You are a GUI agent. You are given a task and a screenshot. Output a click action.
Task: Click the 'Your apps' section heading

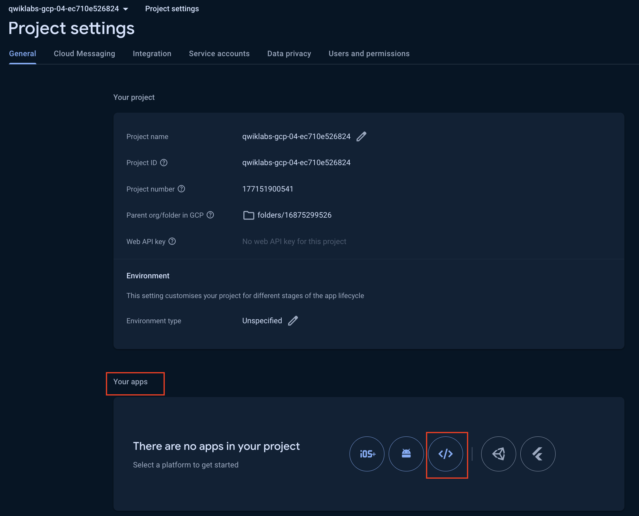[x=130, y=382]
